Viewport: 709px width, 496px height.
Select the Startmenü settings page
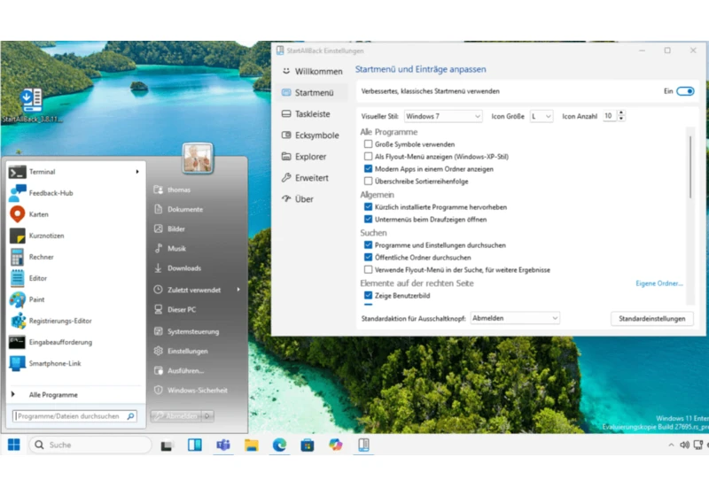click(312, 93)
